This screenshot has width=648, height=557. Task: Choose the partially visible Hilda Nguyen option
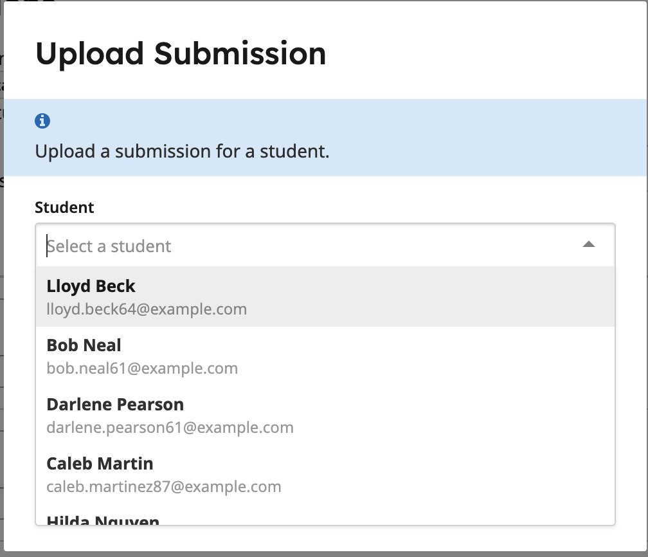click(325, 515)
